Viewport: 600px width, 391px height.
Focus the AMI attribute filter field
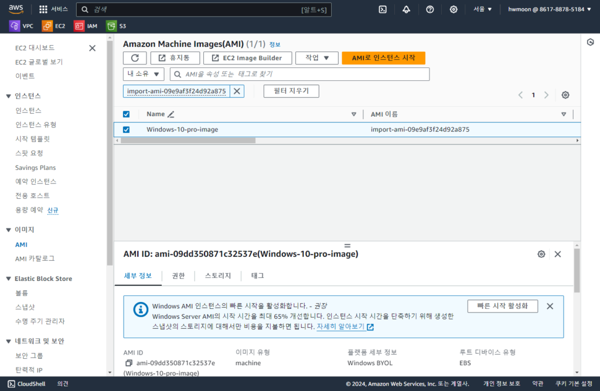point(299,74)
